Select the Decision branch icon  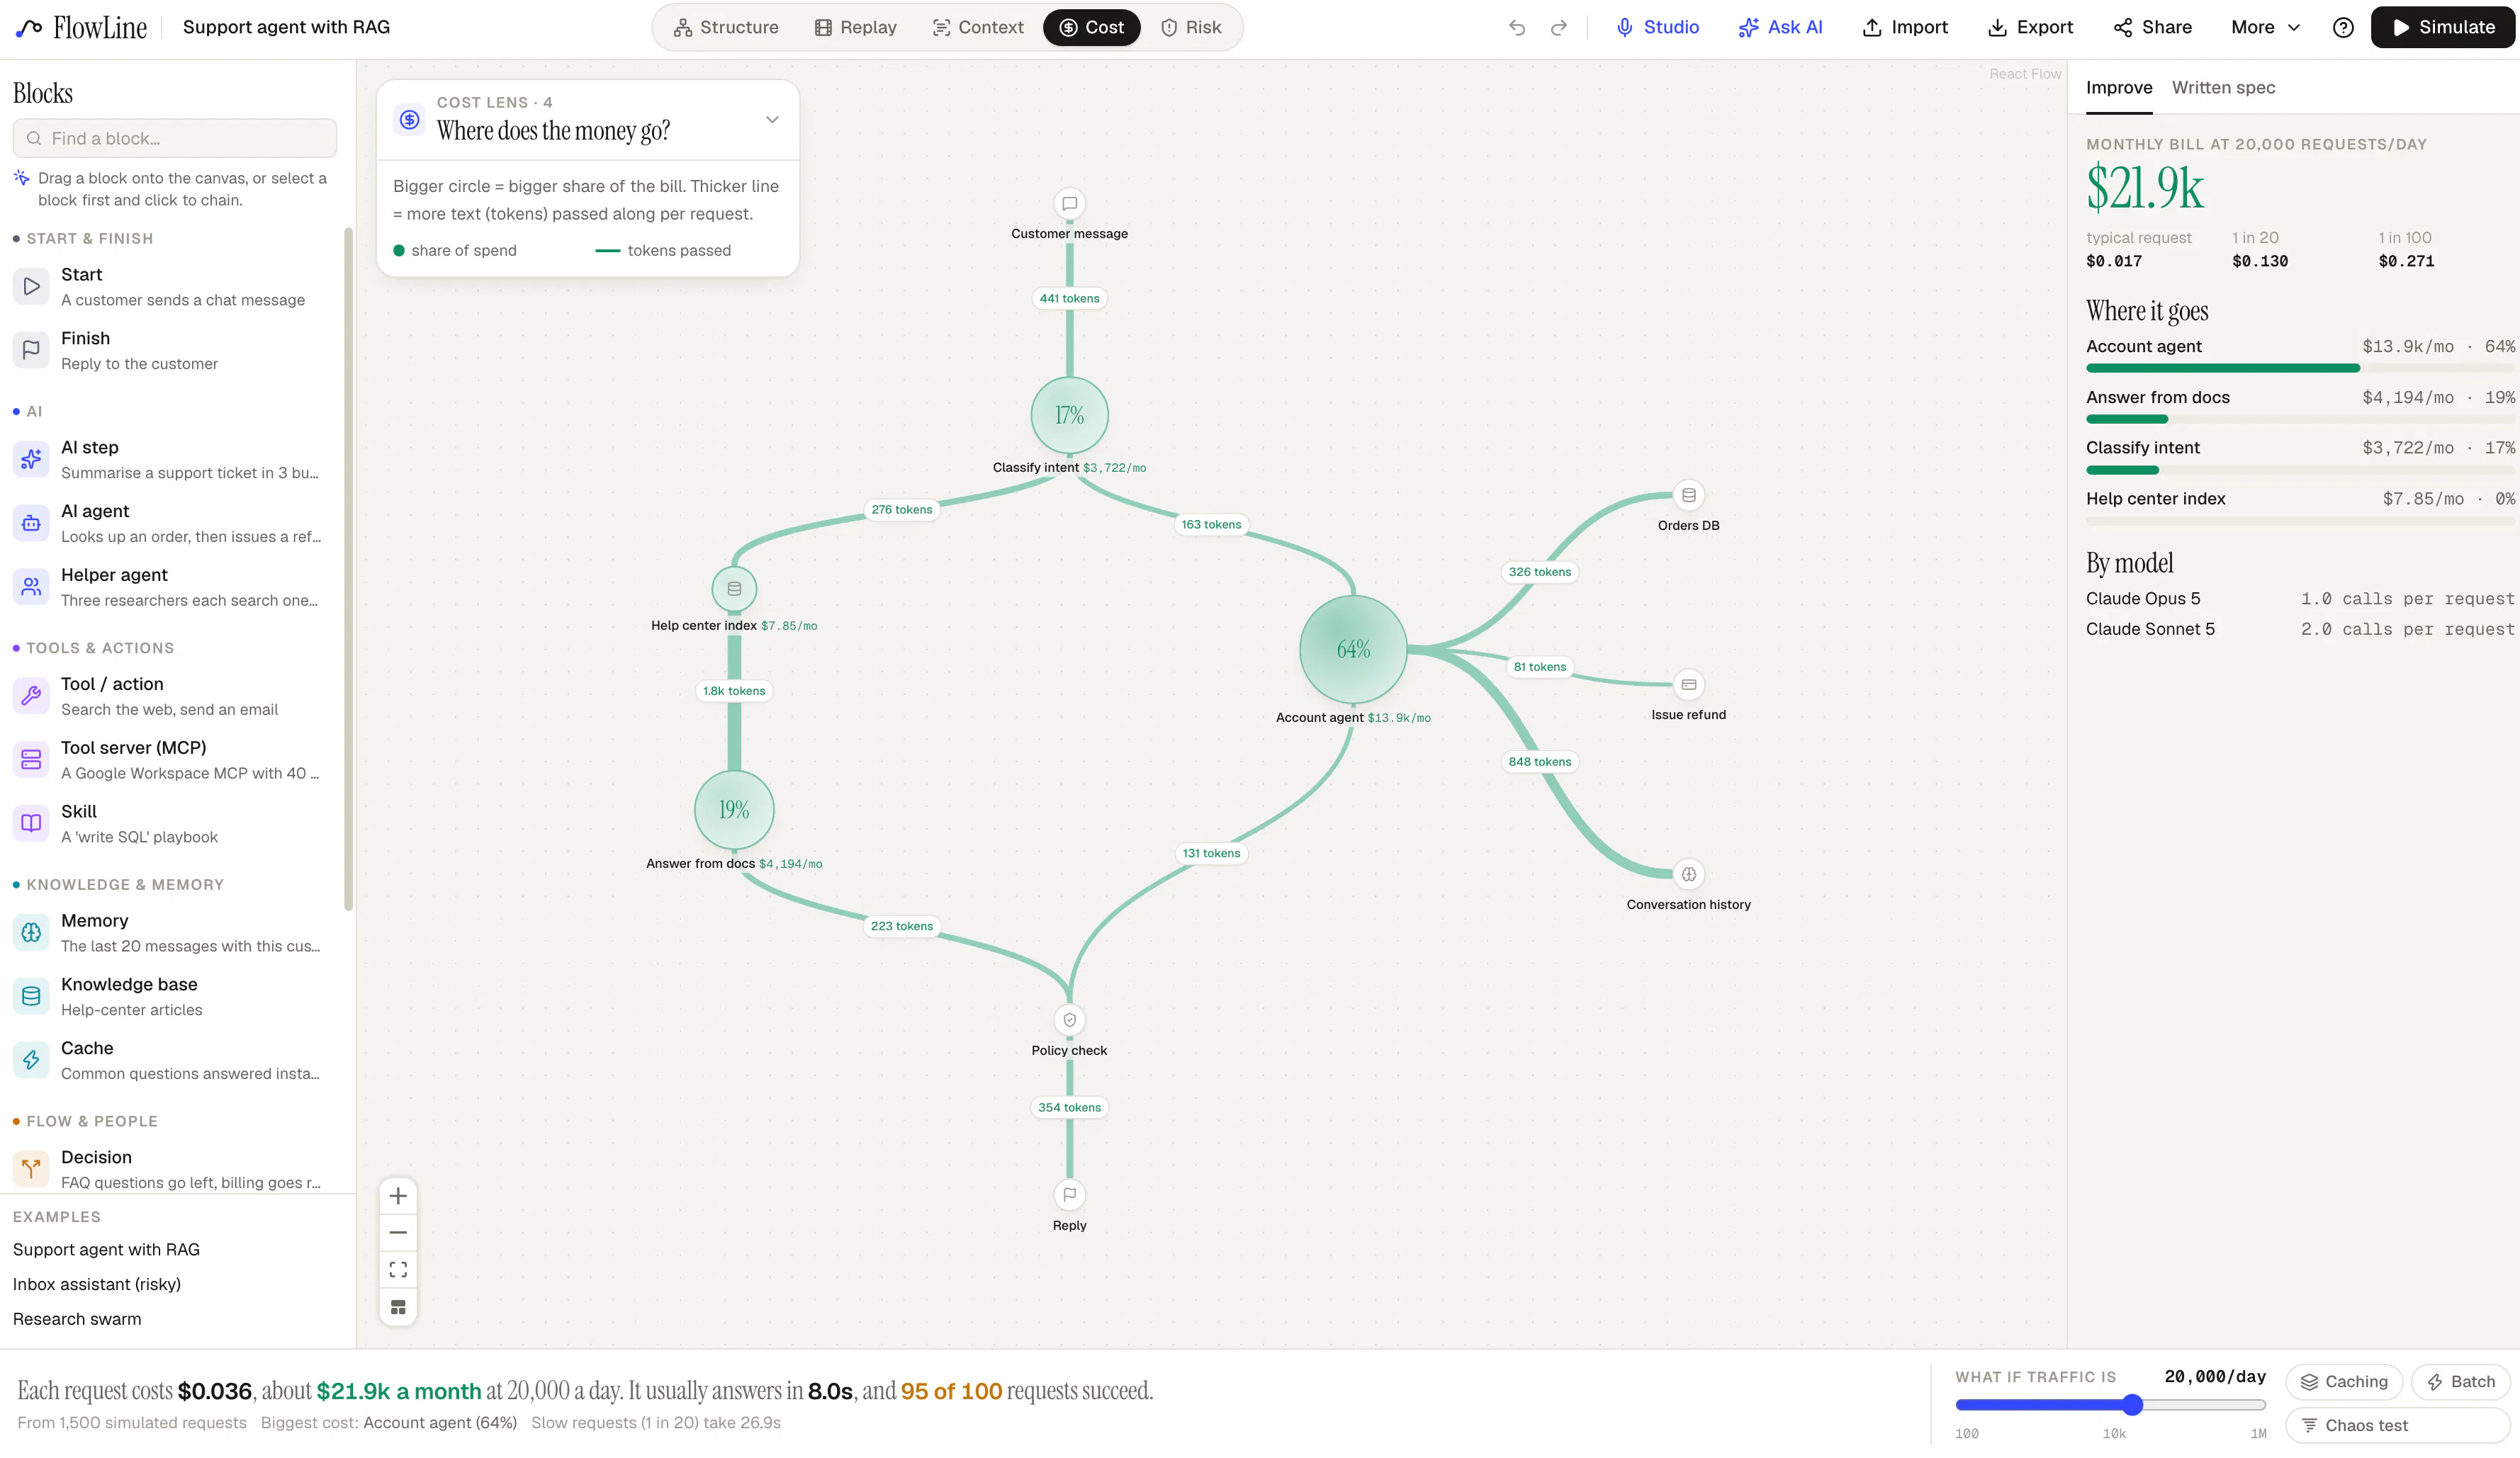click(31, 1169)
